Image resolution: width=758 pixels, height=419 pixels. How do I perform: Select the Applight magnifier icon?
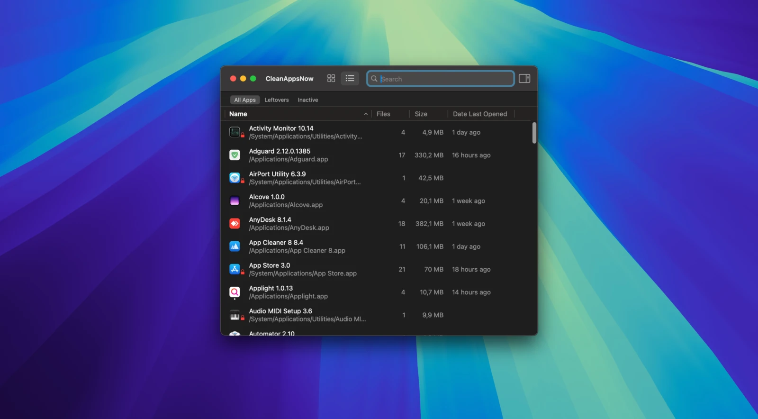pyautogui.click(x=235, y=292)
